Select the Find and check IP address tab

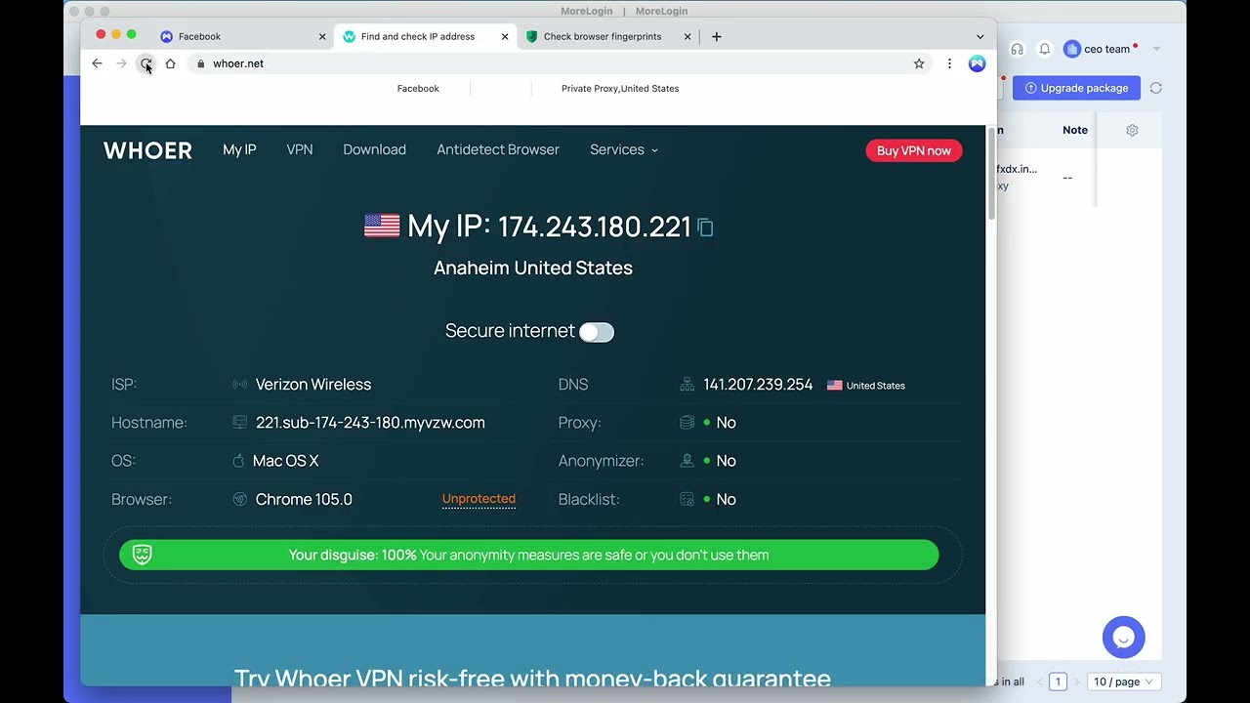[x=426, y=36]
